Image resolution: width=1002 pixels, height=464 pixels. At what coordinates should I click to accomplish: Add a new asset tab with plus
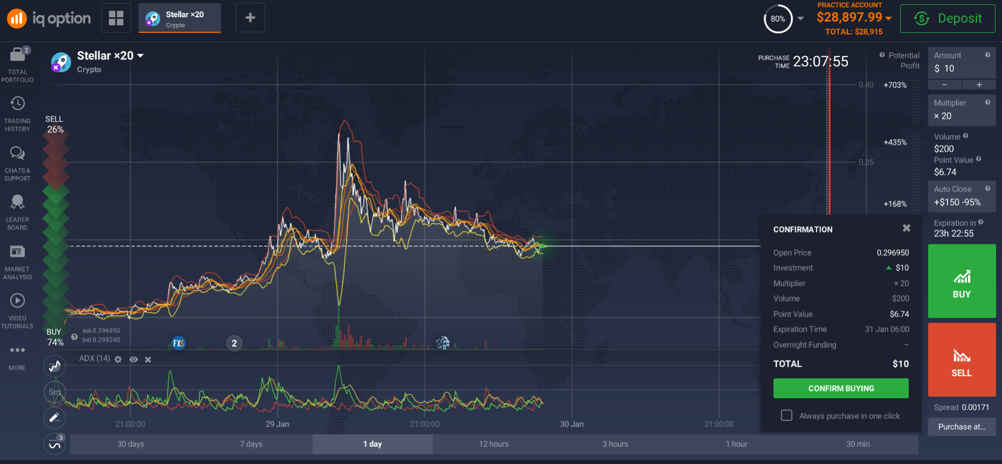coord(250,18)
